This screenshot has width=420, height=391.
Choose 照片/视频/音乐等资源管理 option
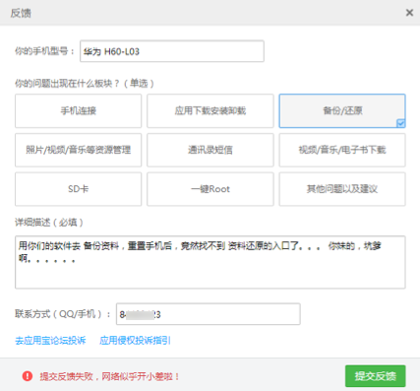pyautogui.click(x=79, y=150)
